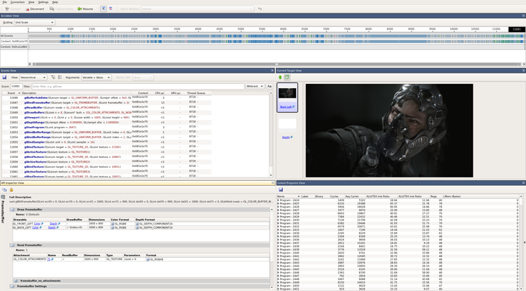526x291 pixels.
Task: Click the API Inspector link icon
Action: coord(4,190)
